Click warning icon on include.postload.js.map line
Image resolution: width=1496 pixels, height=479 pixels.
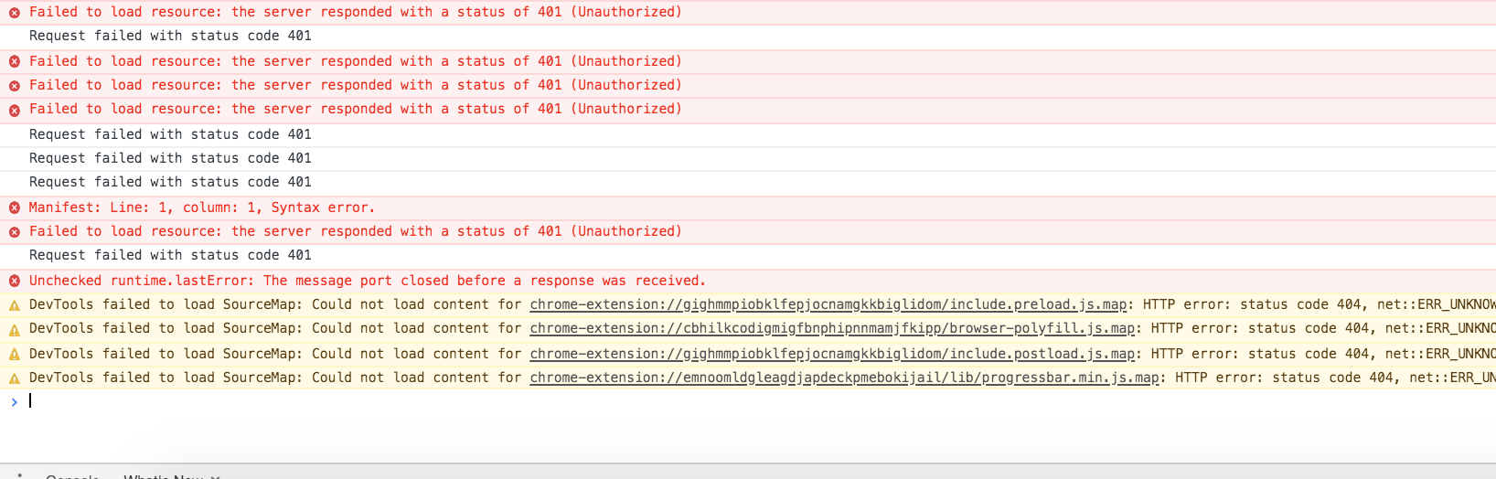[15, 354]
